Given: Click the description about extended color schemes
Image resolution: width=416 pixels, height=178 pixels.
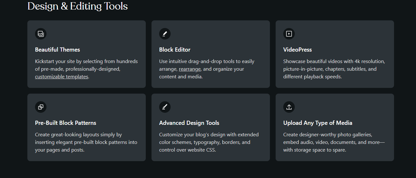Looking at the screenshot, I should (209, 142).
